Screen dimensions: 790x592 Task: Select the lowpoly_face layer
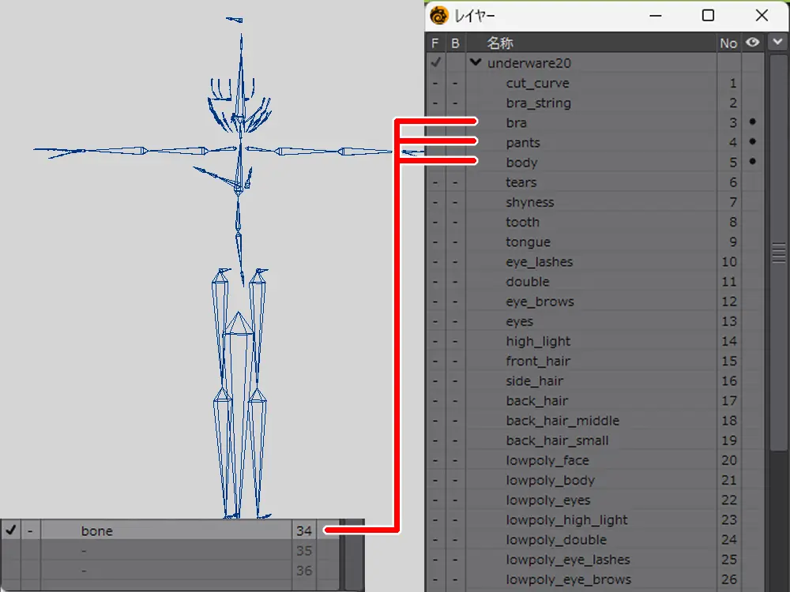[x=547, y=460]
